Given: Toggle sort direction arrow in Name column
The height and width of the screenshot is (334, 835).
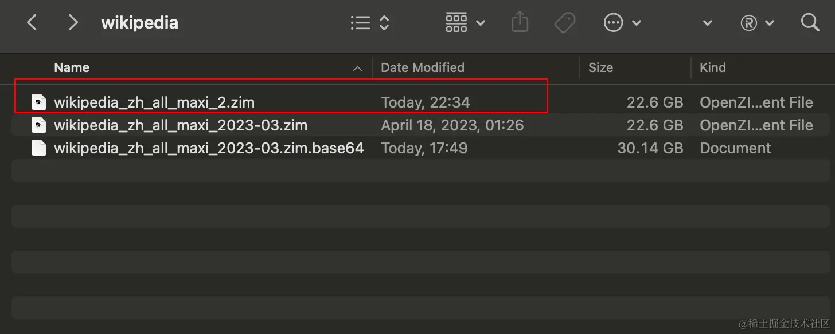Looking at the screenshot, I should point(357,69).
